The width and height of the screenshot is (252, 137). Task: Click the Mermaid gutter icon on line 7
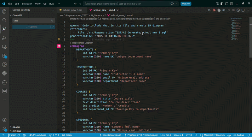coord(59,46)
